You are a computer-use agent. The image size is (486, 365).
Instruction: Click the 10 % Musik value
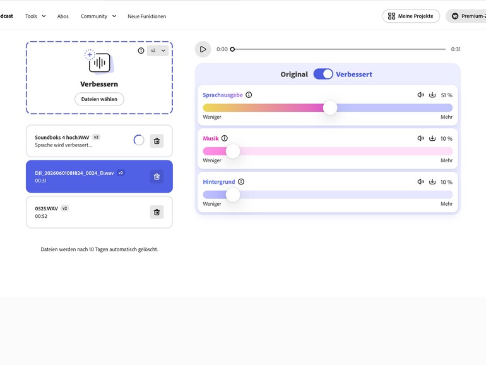(446, 139)
